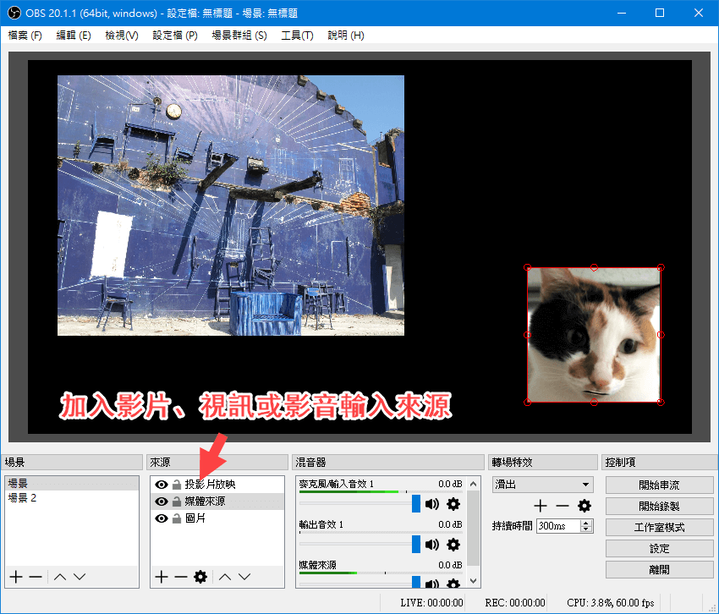This screenshot has height=614, width=719.
Task: Open the 場景群組 (S) menu
Action: pos(239,36)
